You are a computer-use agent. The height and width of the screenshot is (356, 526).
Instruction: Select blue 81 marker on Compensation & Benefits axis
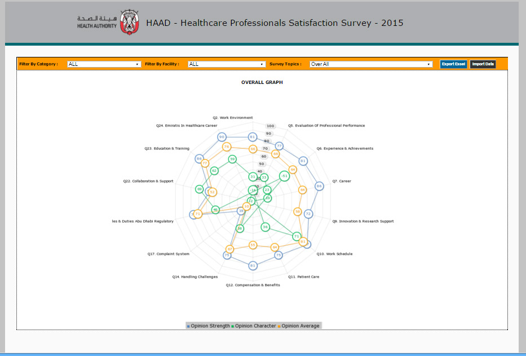(253, 265)
